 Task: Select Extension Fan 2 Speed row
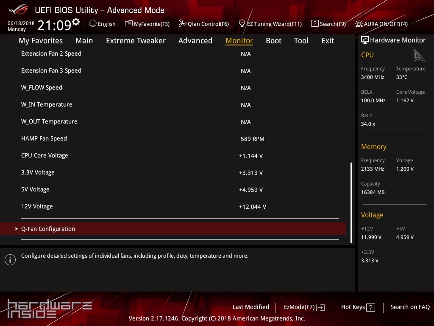pos(173,54)
